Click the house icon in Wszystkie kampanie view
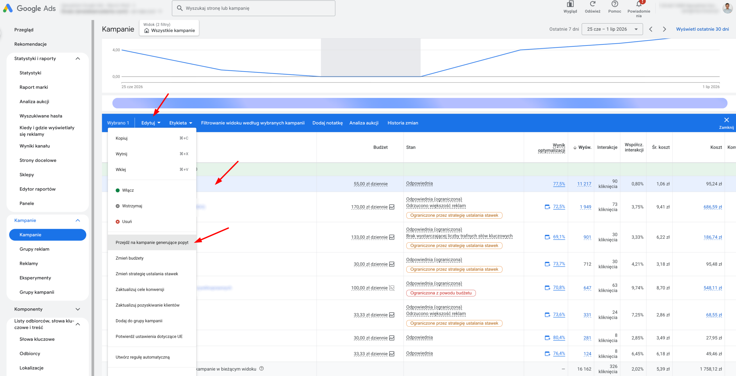The height and width of the screenshot is (376, 736). point(147,31)
